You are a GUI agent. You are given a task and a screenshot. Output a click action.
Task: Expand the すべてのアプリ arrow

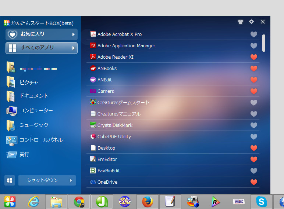[x=73, y=48]
